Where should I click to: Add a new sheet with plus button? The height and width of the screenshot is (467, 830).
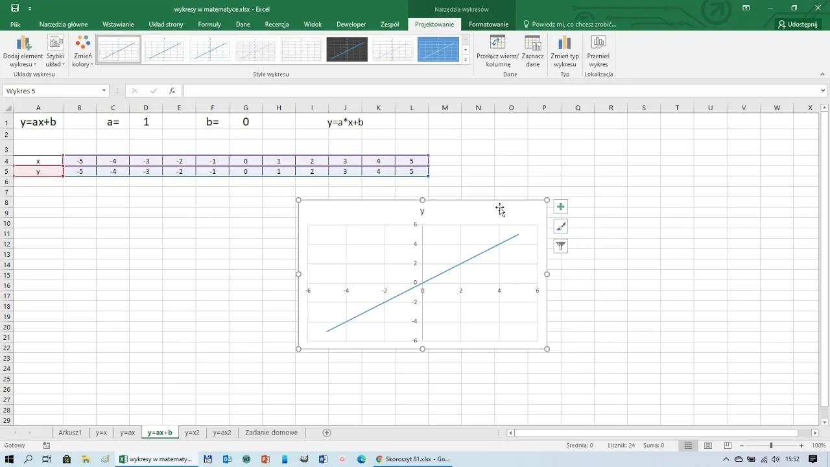[327, 433]
